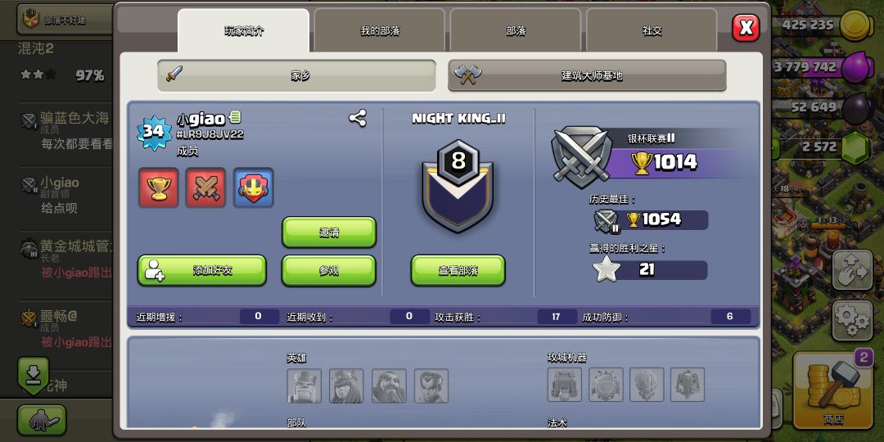Switch to 建筑大师基地 view
The image size is (884, 442).
coord(587,75)
